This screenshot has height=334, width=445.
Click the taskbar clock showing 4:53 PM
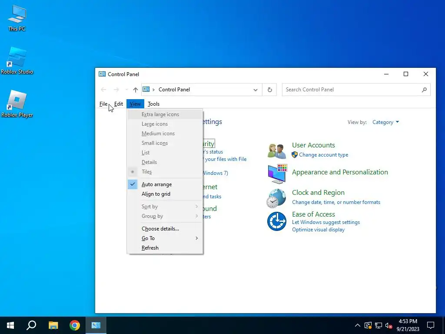(x=408, y=325)
